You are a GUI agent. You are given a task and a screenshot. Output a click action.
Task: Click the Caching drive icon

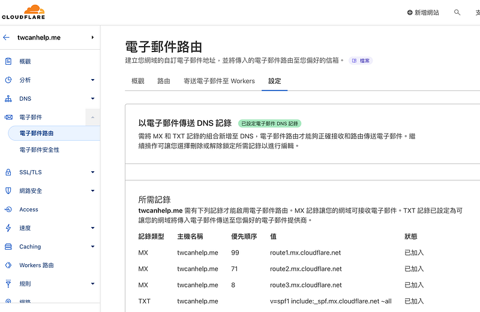click(8, 247)
